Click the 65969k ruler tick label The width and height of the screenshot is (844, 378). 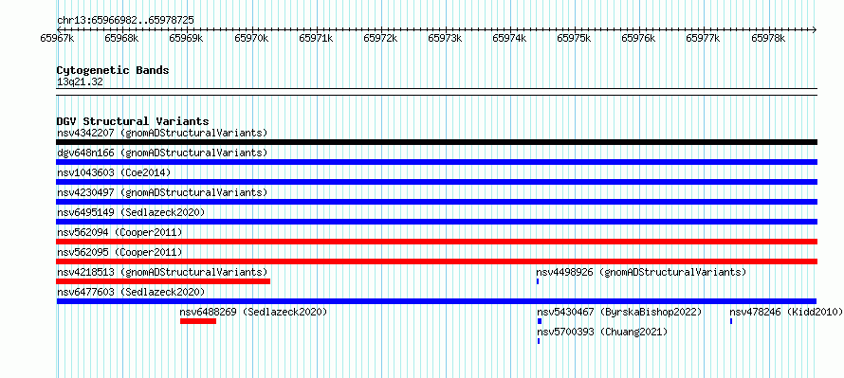(186, 38)
